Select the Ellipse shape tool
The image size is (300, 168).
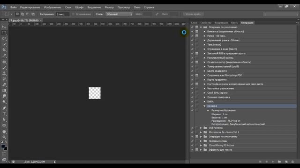click(4, 126)
